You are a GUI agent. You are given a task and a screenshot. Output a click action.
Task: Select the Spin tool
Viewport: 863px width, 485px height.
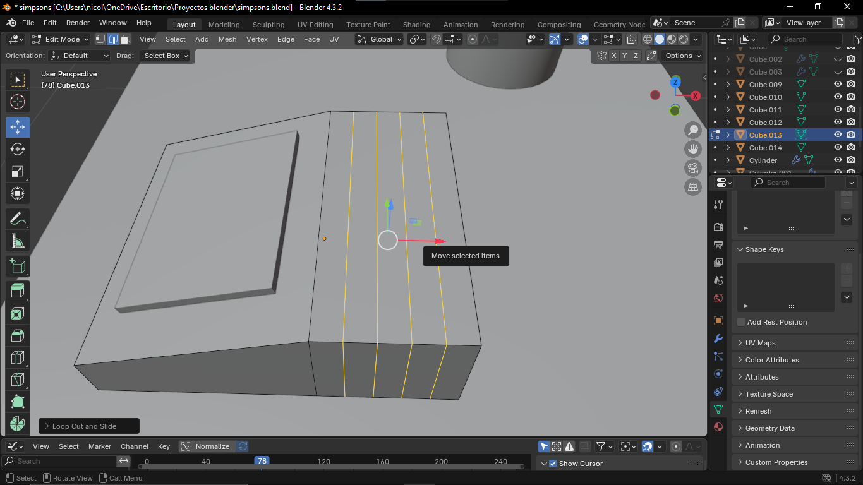pos(18,424)
